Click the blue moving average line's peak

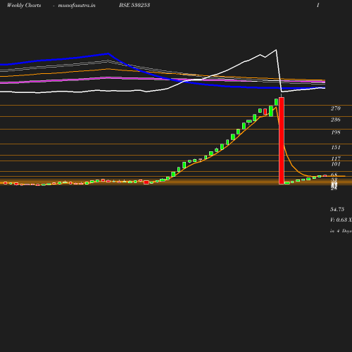tap(108, 54)
